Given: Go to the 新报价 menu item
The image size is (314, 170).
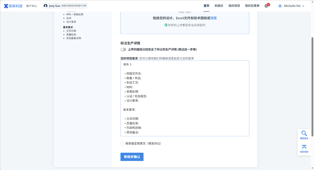Looking at the screenshot, I should 219,6.
